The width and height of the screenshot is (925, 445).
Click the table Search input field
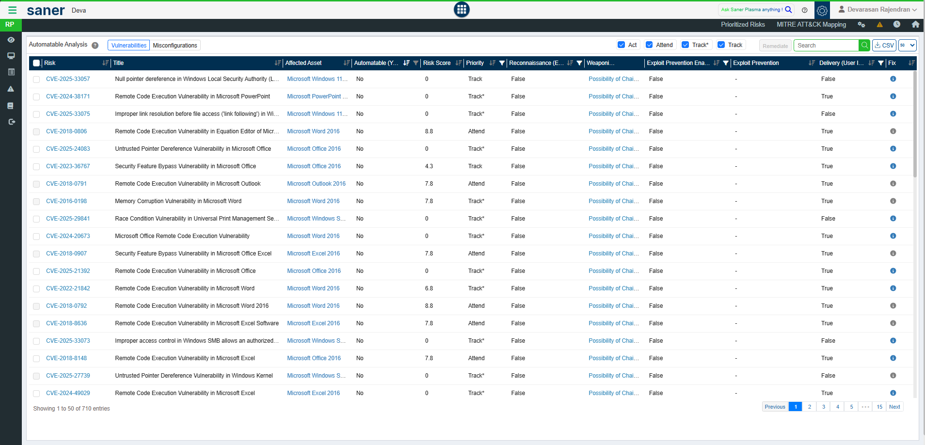tap(826, 46)
